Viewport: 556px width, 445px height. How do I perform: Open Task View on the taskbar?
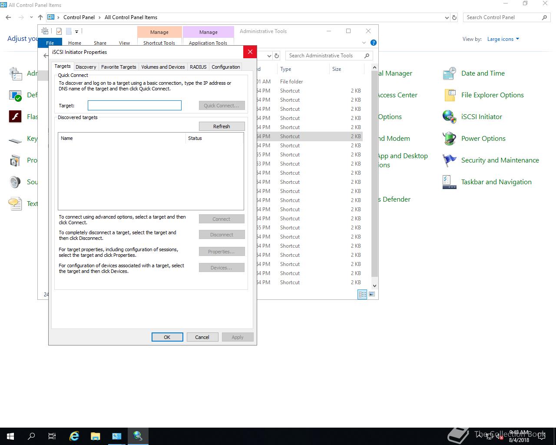tap(52, 436)
